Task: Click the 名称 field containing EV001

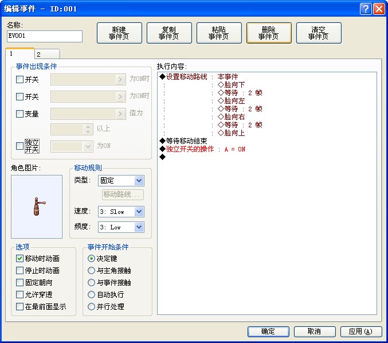Action: point(45,36)
